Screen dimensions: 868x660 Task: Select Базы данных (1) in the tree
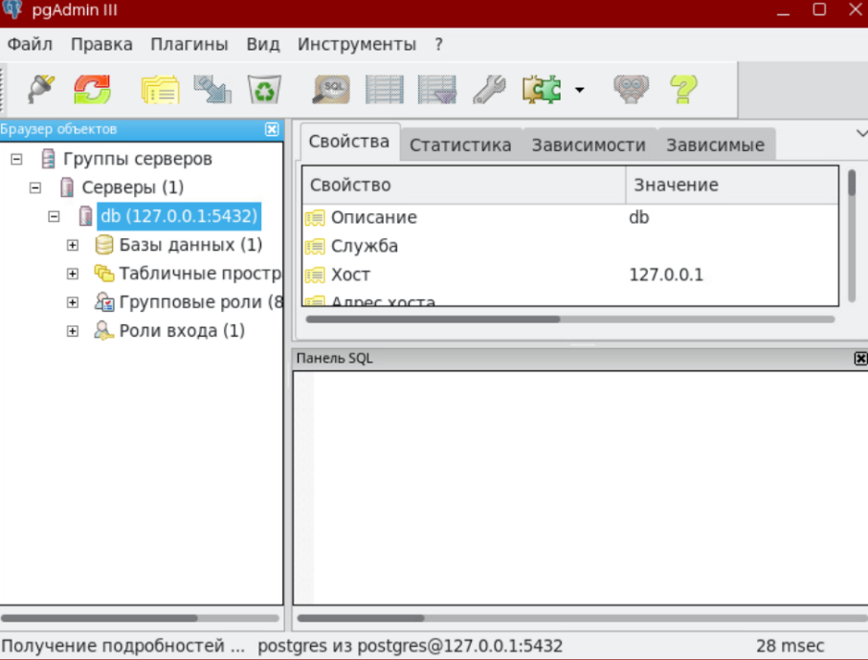point(190,245)
